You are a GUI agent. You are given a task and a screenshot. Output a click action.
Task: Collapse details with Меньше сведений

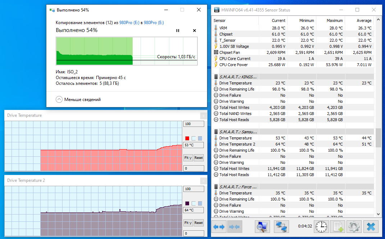click(78, 100)
